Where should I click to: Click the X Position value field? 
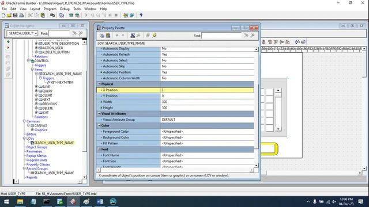click(x=207, y=90)
